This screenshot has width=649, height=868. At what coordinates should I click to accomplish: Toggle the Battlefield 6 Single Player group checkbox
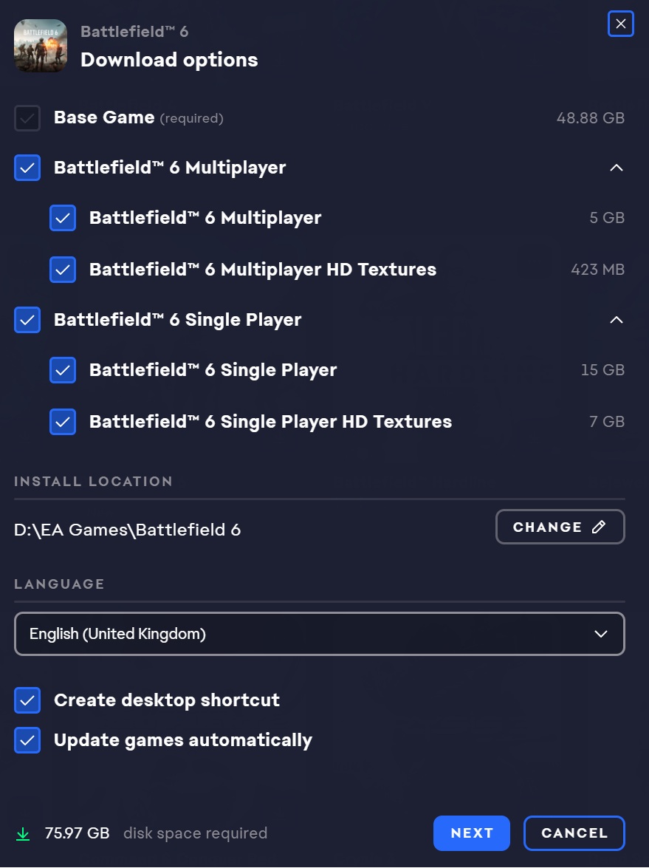(27, 320)
